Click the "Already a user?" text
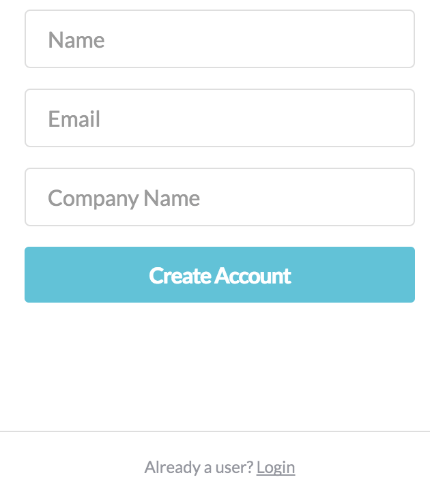 pyautogui.click(x=199, y=467)
